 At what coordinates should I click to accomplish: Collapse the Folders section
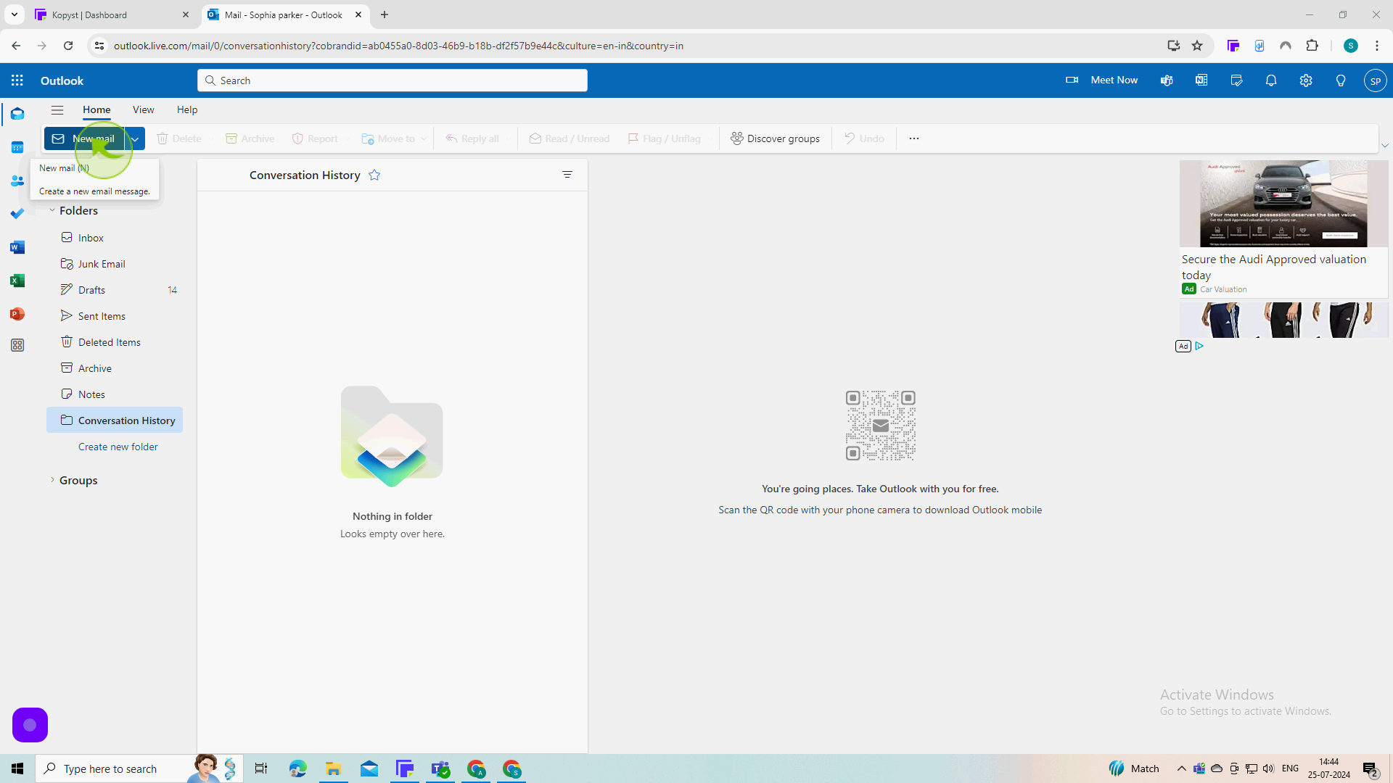(x=52, y=211)
